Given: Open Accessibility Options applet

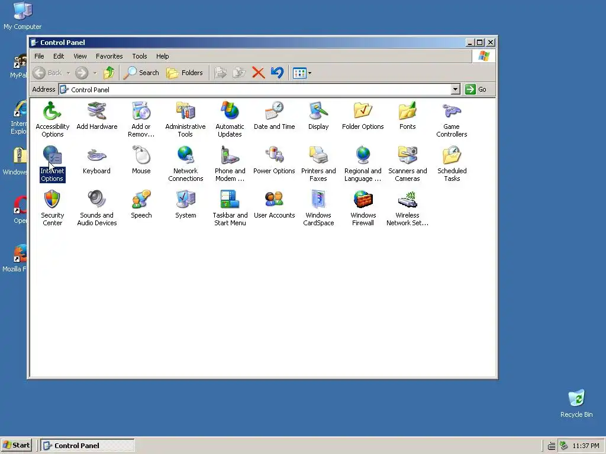Looking at the screenshot, I should point(52,119).
